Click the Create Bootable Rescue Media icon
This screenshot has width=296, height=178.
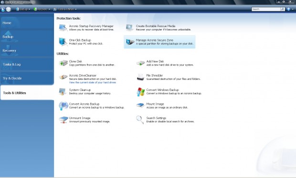[x=129, y=28]
